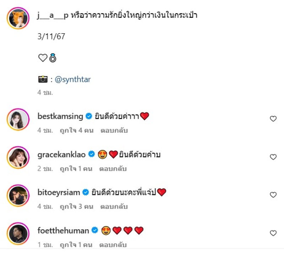Like bestkamsing's comment with the heart icon
Screen dimensions: 284x253
click(273, 119)
